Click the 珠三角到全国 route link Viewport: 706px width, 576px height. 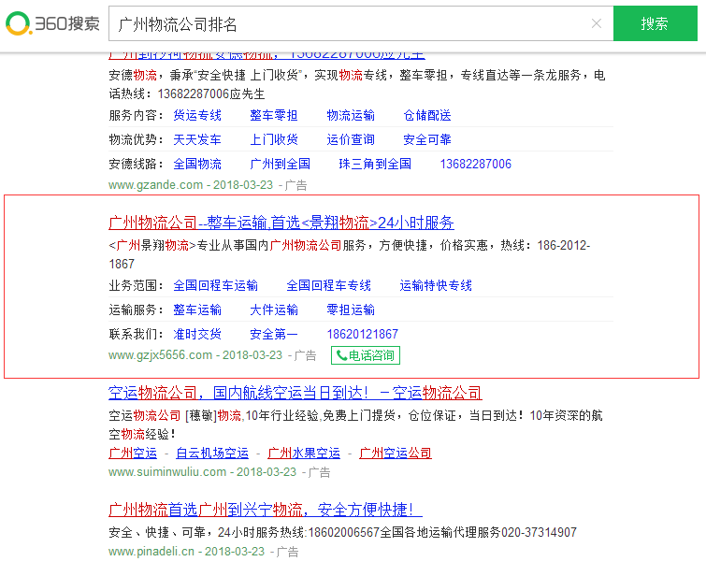pos(375,164)
